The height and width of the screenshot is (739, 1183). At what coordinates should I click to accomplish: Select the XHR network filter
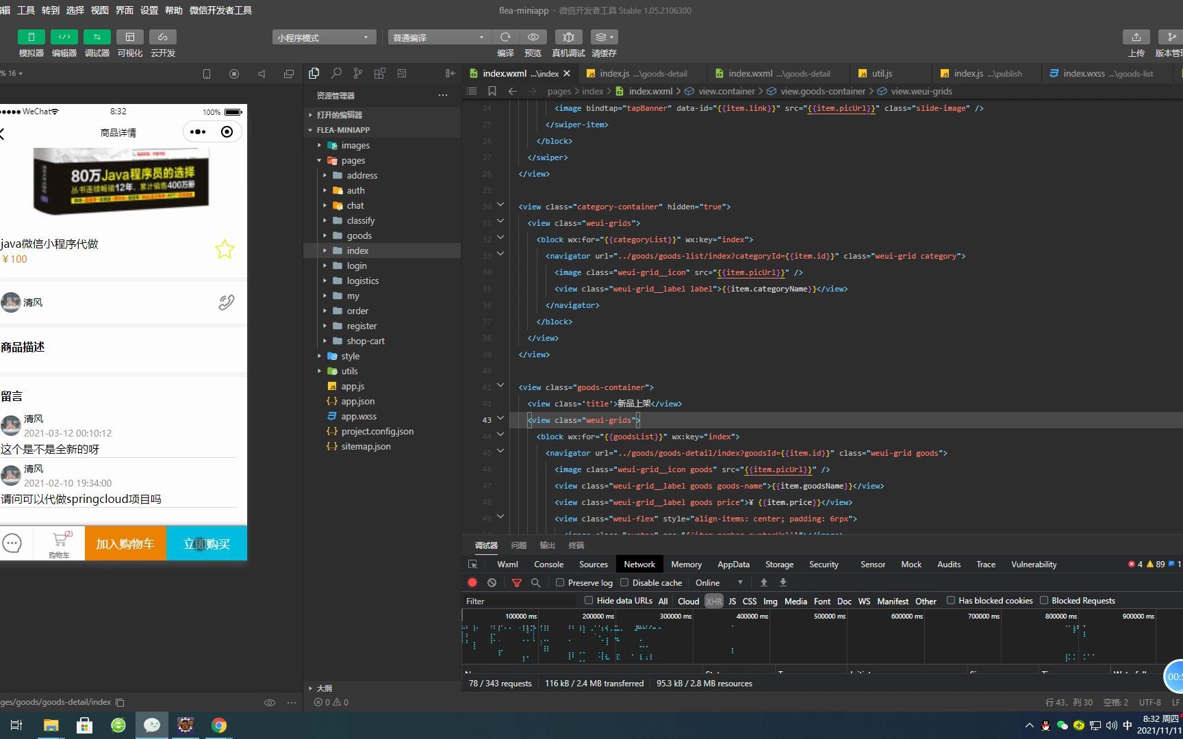pyautogui.click(x=714, y=601)
